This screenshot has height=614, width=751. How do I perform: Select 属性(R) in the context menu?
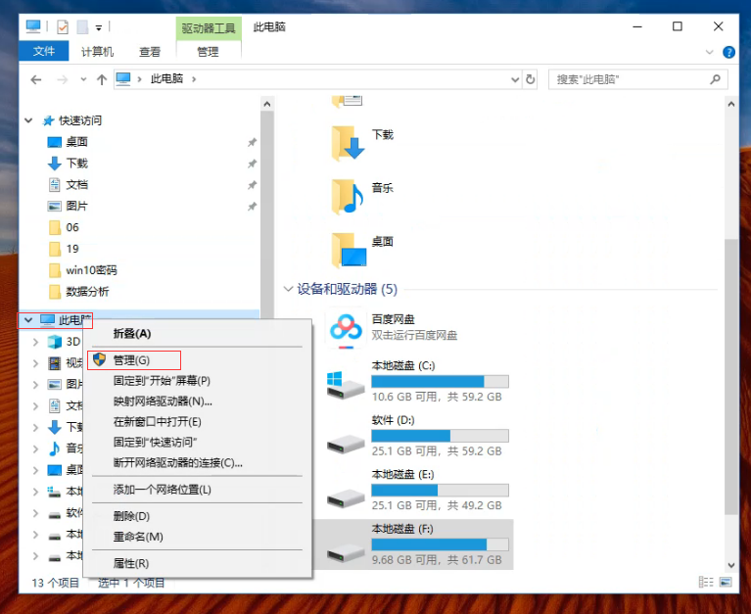click(131, 563)
